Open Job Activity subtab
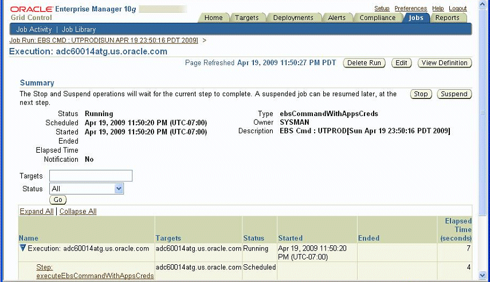 (x=34, y=29)
